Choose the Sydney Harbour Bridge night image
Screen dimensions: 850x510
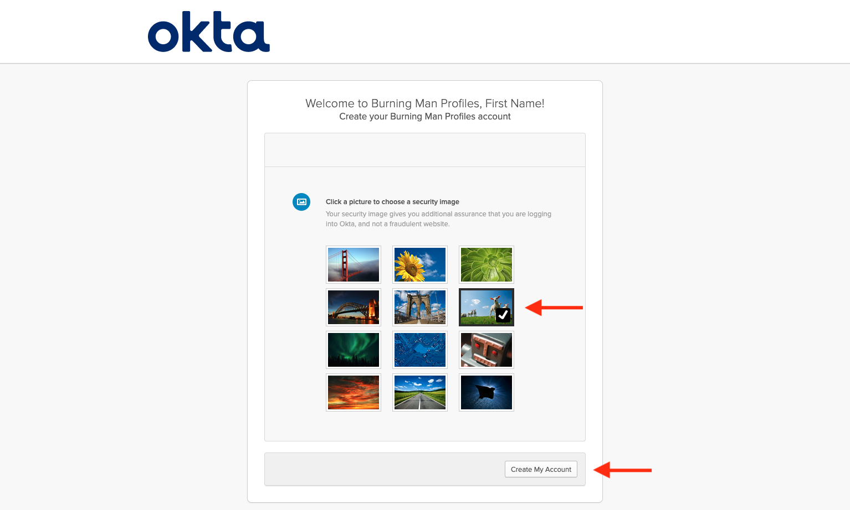click(x=354, y=307)
